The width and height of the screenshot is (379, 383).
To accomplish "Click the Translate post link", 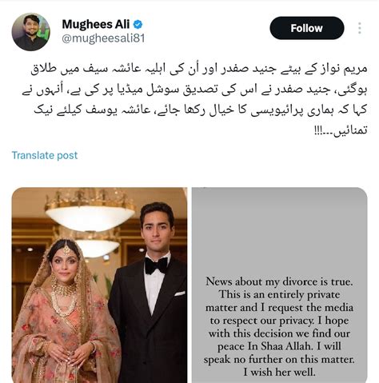I will (x=45, y=155).
